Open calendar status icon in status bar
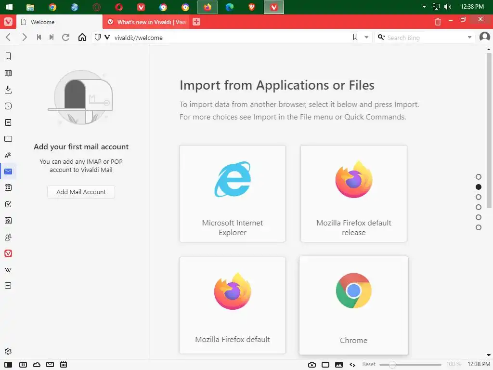The image size is (493, 370). 64,365
